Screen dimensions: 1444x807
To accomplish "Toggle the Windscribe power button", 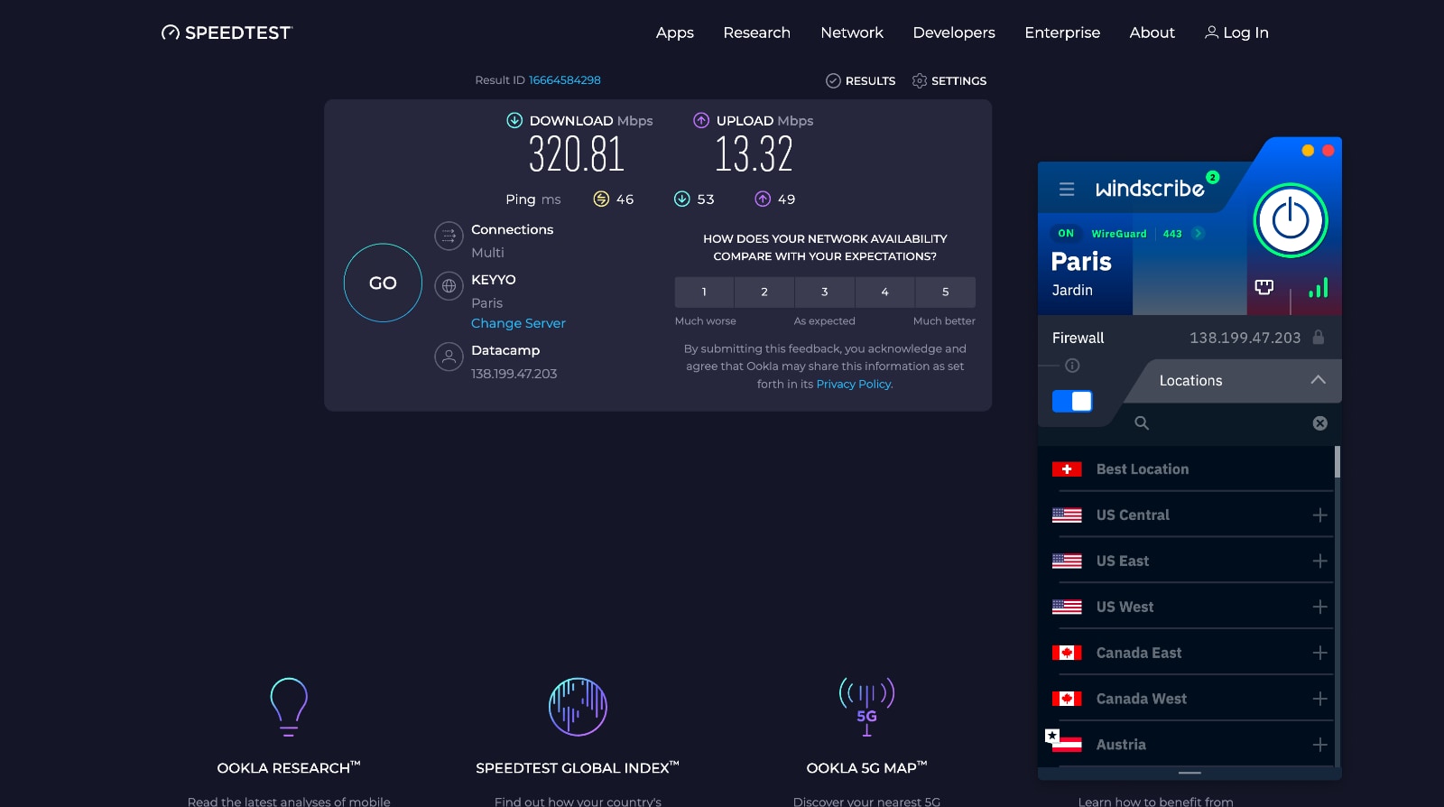I will [1290, 220].
